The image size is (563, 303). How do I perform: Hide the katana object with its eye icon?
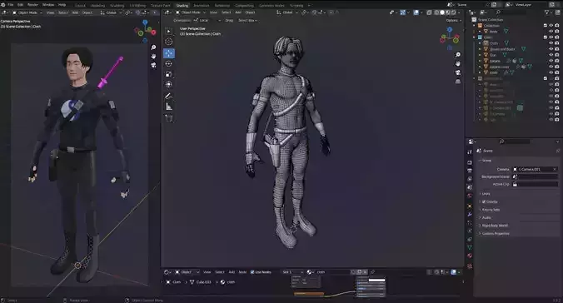click(551, 61)
